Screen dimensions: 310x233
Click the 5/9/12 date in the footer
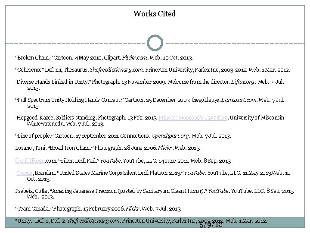[x=211, y=225]
